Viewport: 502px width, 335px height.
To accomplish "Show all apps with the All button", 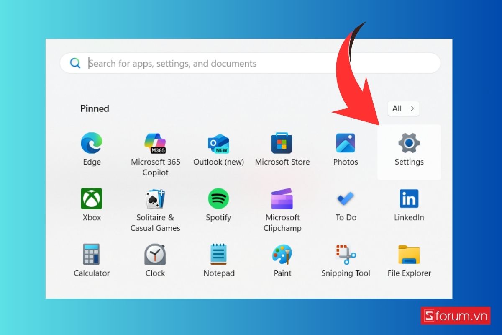I will 403,108.
